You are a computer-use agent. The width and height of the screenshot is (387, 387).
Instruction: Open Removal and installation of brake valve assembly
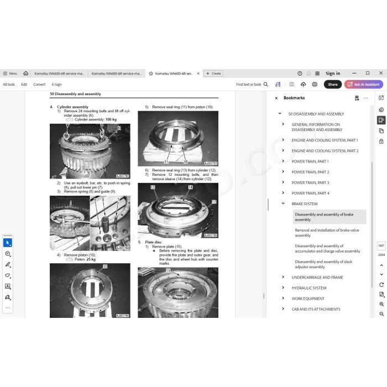[x=327, y=233]
